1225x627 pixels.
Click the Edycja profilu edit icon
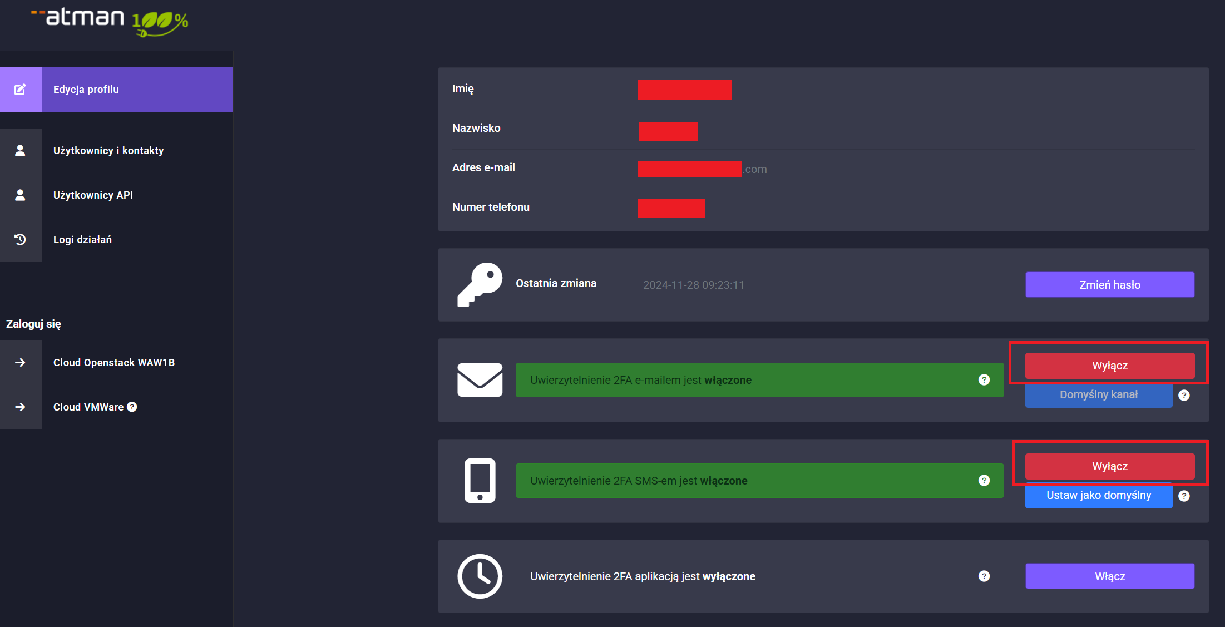pyautogui.click(x=20, y=90)
